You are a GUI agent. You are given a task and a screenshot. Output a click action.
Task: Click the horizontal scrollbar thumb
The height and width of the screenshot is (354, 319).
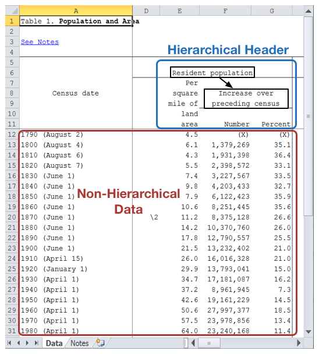[x=209, y=343]
